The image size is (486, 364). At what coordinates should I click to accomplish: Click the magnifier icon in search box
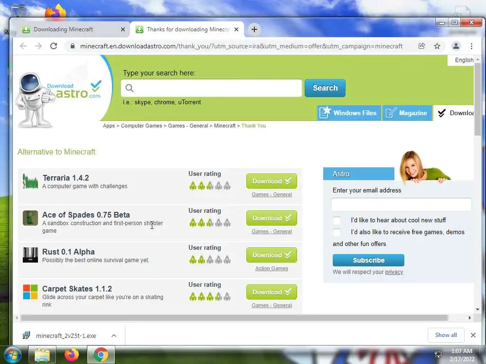(x=130, y=88)
